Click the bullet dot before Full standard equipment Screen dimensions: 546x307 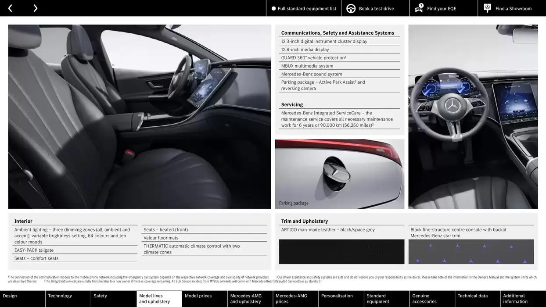tap(274, 8)
